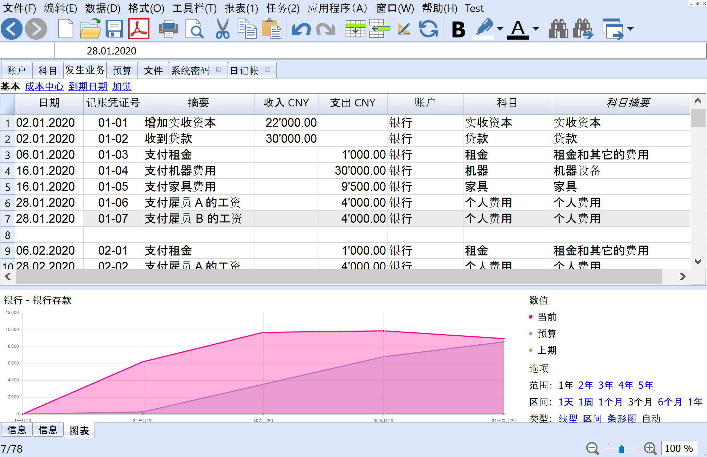This screenshot has height=457, width=707.
Task: Switch to the 预算 tab
Action: [x=122, y=70]
